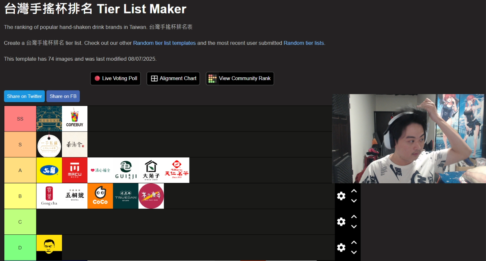Click the KEBUKE logo in SS tier
Viewport: 486px width, 261px height.
49,119
